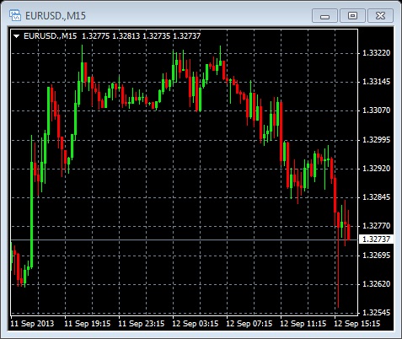Click time axis label 11 Sep 2013

pos(32,324)
